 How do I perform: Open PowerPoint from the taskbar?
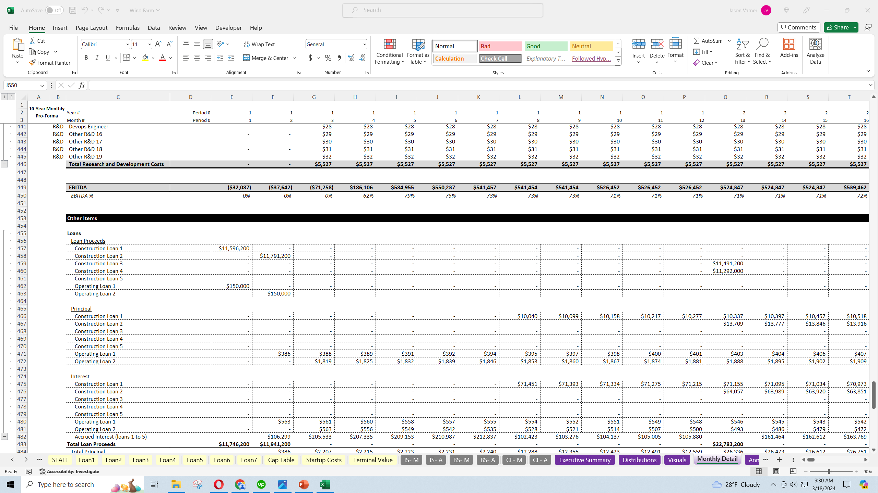304,484
